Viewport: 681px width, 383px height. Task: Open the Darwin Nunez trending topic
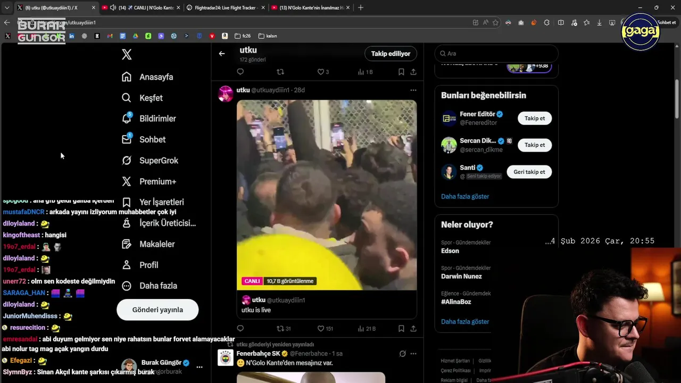point(461,276)
